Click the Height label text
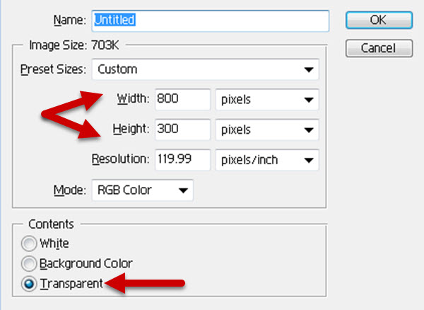This screenshot has height=310, width=424. click(131, 129)
